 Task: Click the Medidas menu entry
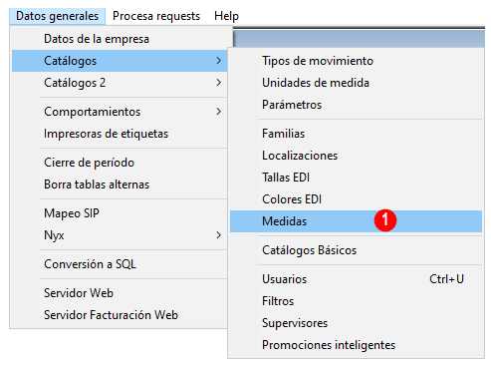356,221
